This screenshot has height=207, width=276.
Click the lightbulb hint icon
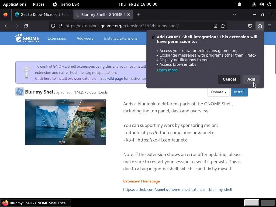(26, 72)
